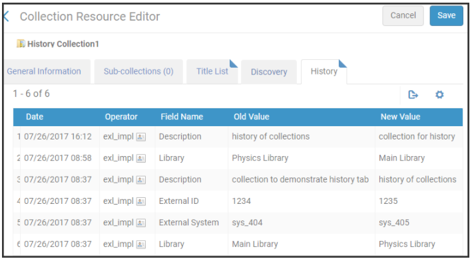Viewport: 476px width, 259px height.
Task: Click exl_impl operator in 16:12 row
Action: (119, 137)
